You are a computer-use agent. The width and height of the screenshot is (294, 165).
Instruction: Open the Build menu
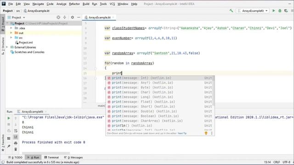[x=86, y=4]
